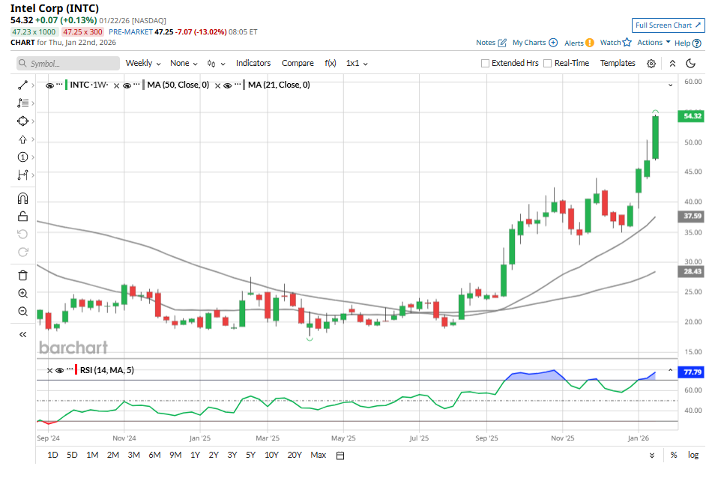Open the f(x) expressions menu
Screen dimensions: 712x478
pyautogui.click(x=330, y=63)
